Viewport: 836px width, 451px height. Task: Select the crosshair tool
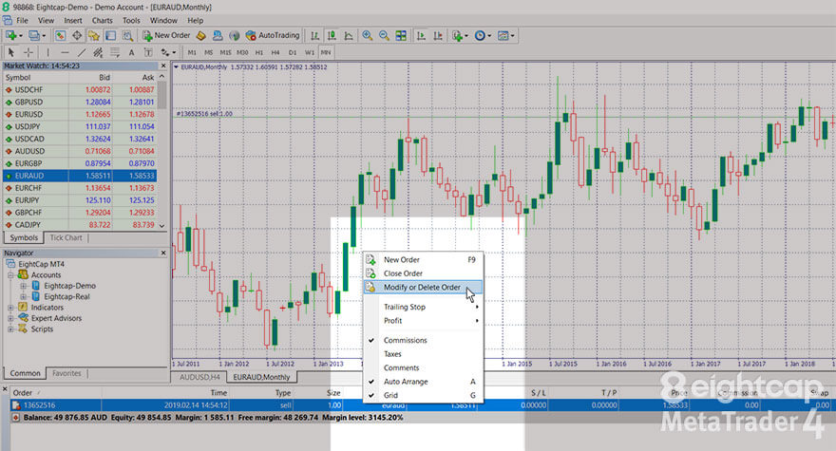28,52
